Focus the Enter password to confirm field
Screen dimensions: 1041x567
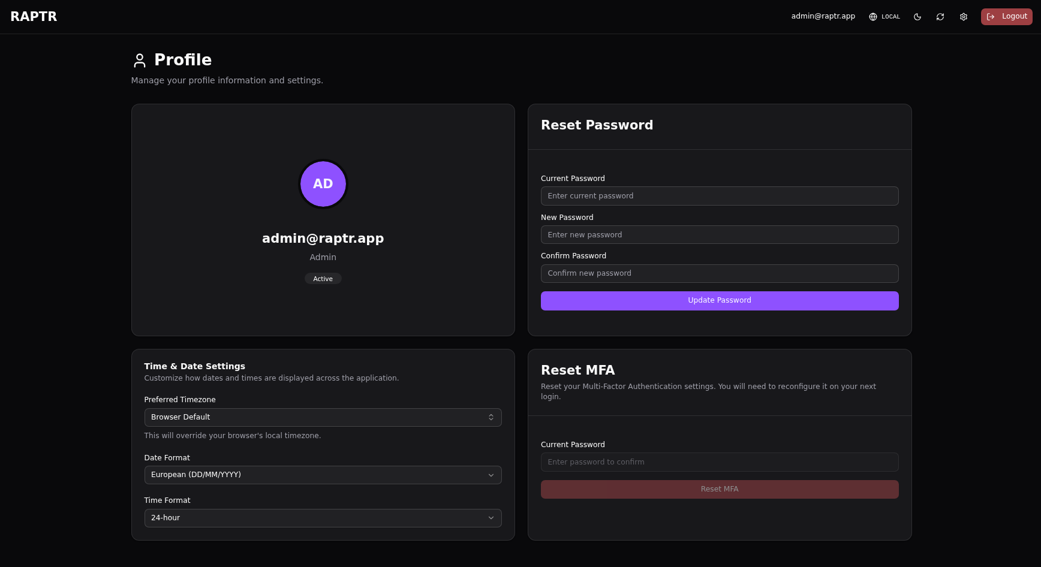[720, 462]
